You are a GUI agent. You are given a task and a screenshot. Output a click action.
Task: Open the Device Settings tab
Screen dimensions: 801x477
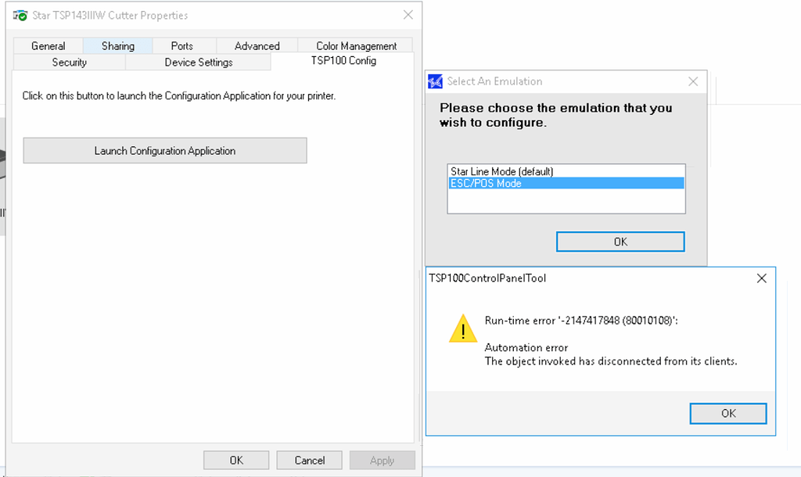pos(199,62)
